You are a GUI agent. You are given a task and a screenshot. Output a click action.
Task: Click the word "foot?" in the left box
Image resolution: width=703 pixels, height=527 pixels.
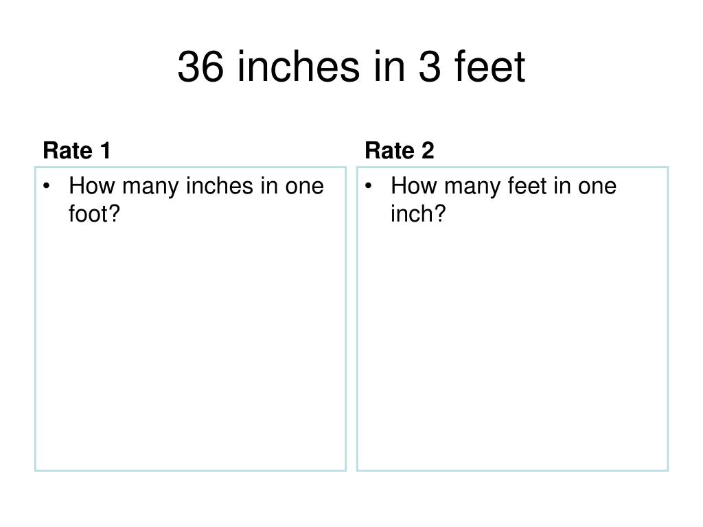(x=95, y=213)
